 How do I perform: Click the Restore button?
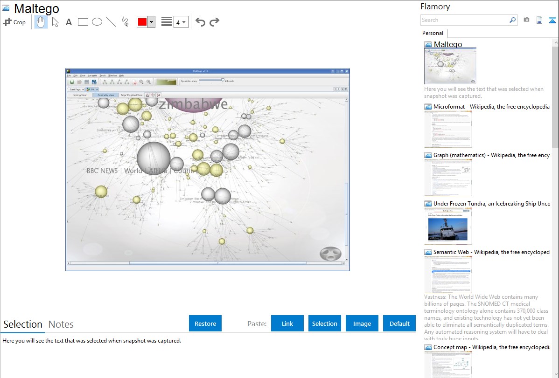(205, 323)
